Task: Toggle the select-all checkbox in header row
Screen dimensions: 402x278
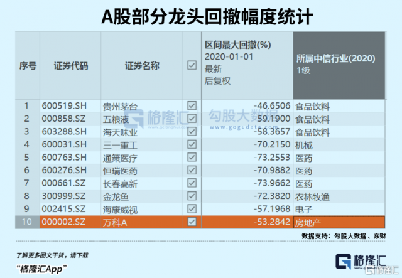Action: (192, 65)
